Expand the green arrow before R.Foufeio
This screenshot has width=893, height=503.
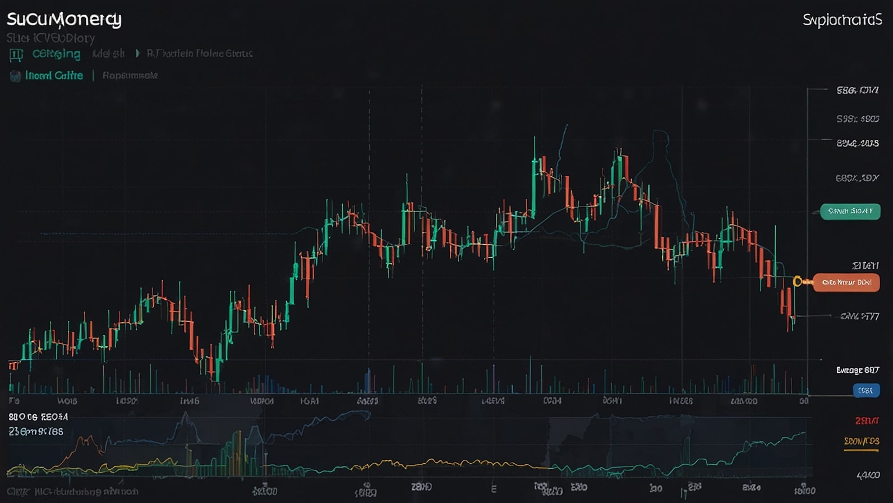[137, 53]
